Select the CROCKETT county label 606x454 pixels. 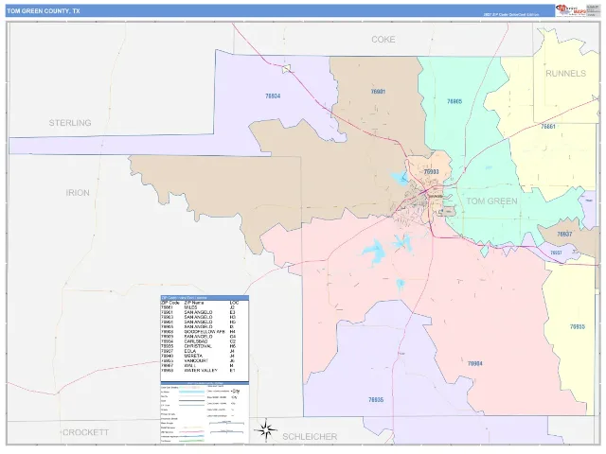(x=86, y=432)
